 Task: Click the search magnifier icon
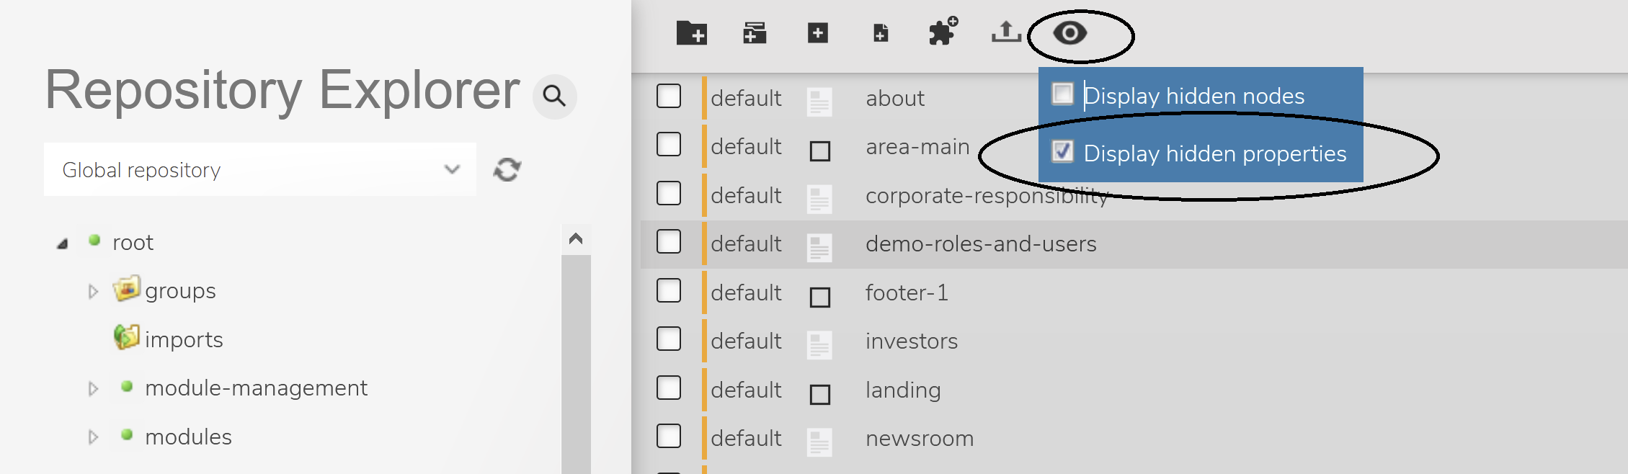click(x=554, y=96)
